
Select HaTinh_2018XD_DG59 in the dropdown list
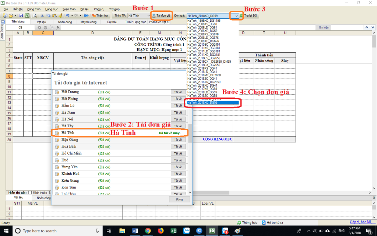point(213,103)
